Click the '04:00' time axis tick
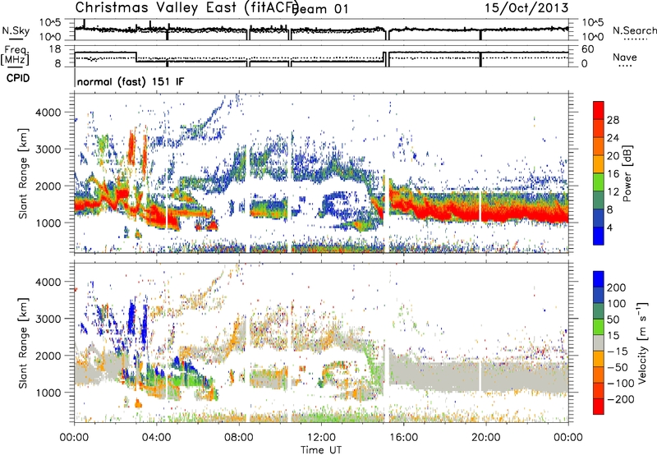 click(x=156, y=438)
